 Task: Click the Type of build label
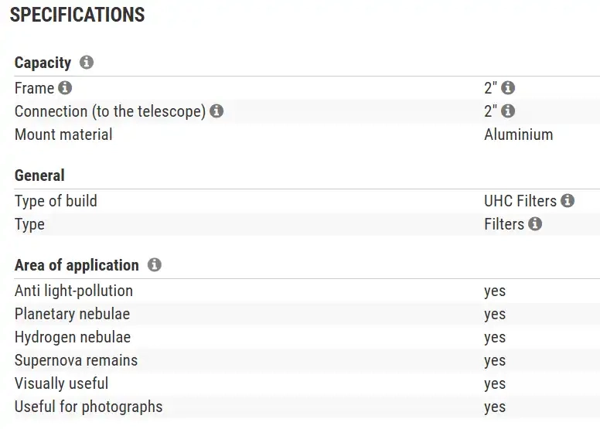coord(56,201)
